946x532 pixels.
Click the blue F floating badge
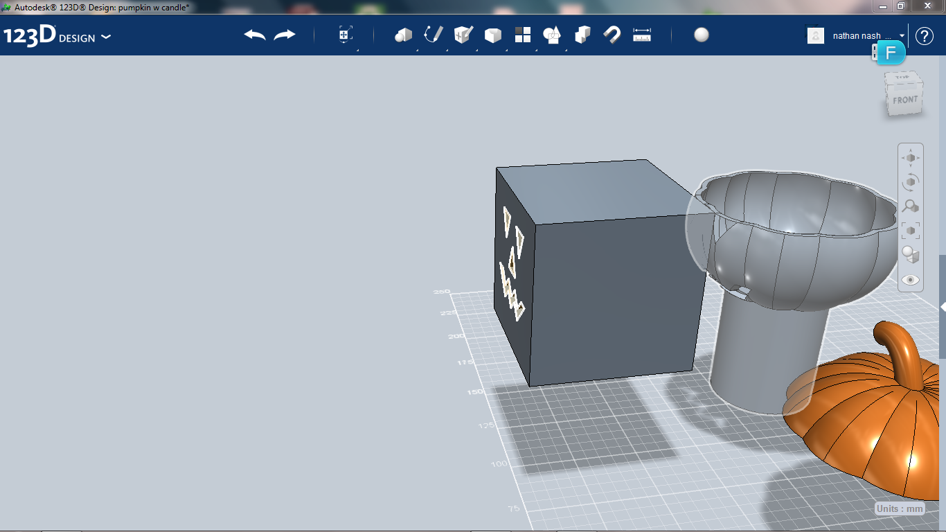point(891,53)
